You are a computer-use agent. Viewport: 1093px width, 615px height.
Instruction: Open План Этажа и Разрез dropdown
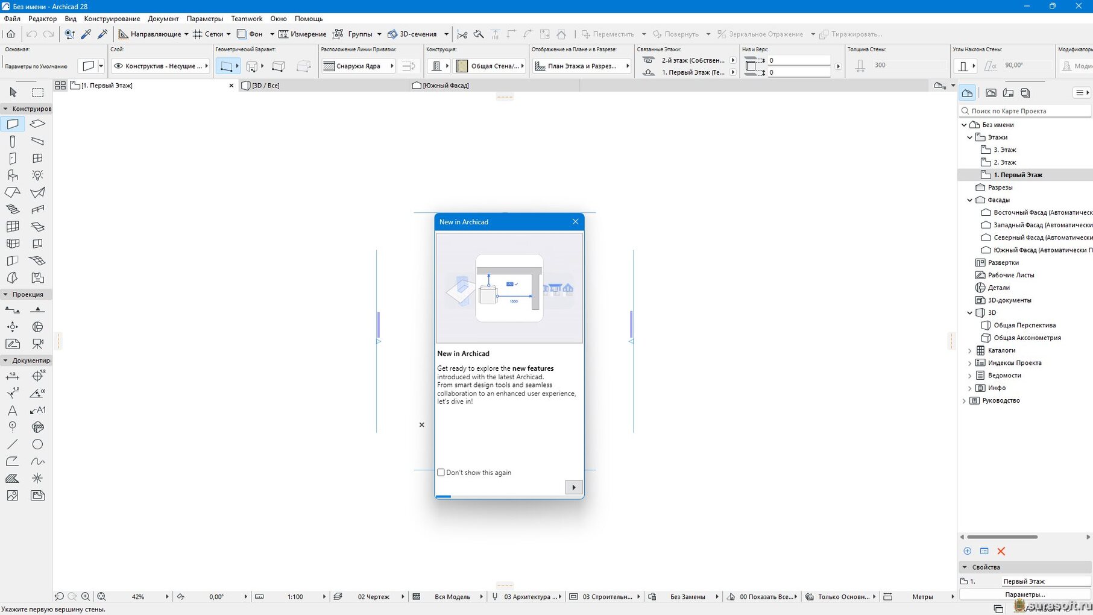point(582,66)
